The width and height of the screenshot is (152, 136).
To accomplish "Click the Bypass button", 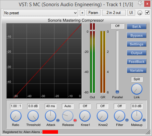I will coord(136,35).
